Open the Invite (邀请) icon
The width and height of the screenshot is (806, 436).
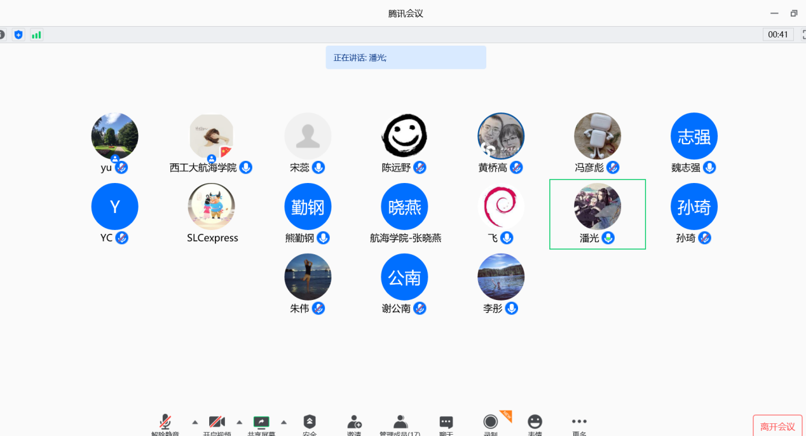(x=354, y=421)
